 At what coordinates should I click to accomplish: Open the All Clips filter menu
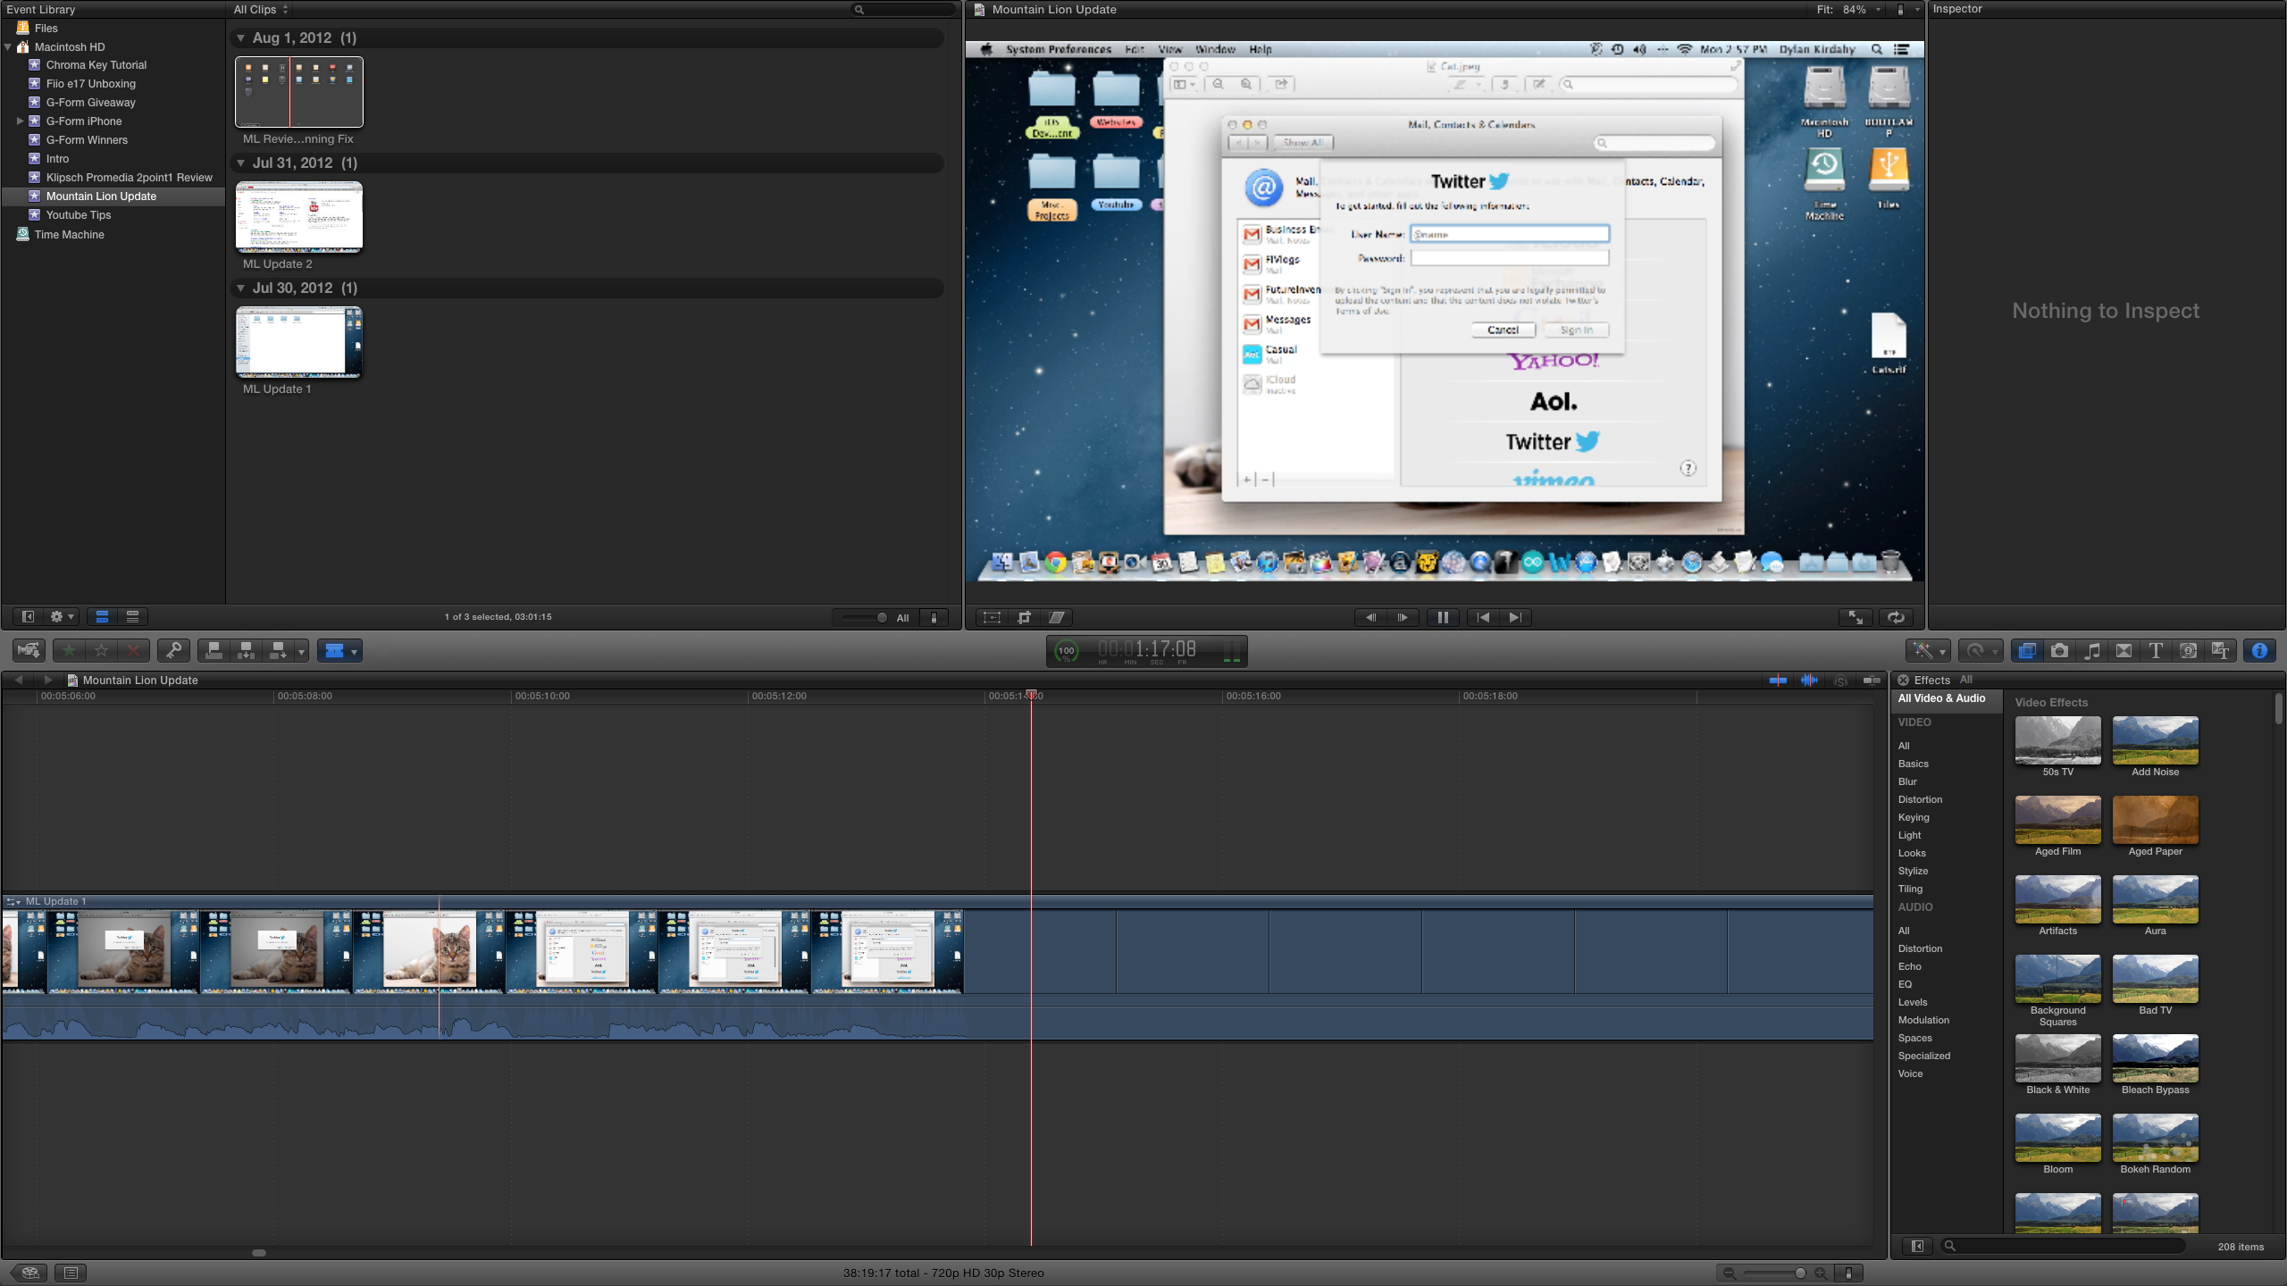261,10
